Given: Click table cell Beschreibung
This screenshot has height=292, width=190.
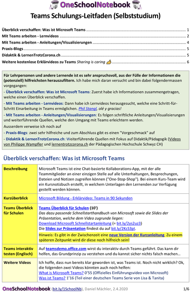Looking at the screenshot, I should coord(20,179).
